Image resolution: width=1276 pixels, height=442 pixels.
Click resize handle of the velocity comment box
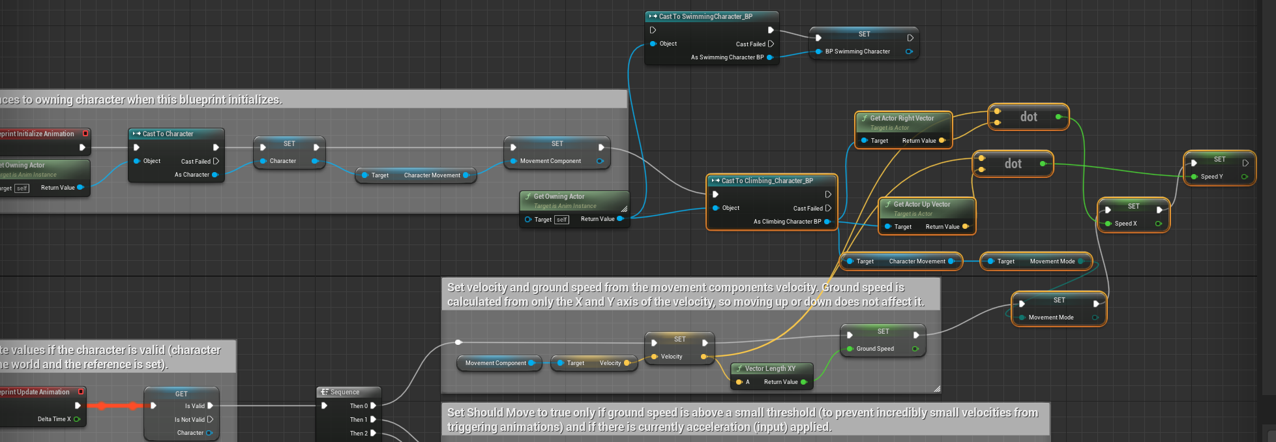(936, 389)
